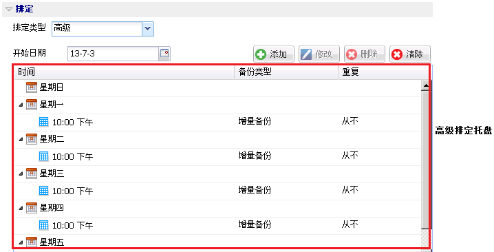The height and width of the screenshot is (252, 494).
Task: Click 从不 in the 星期四 schedule
Action: pos(350,225)
